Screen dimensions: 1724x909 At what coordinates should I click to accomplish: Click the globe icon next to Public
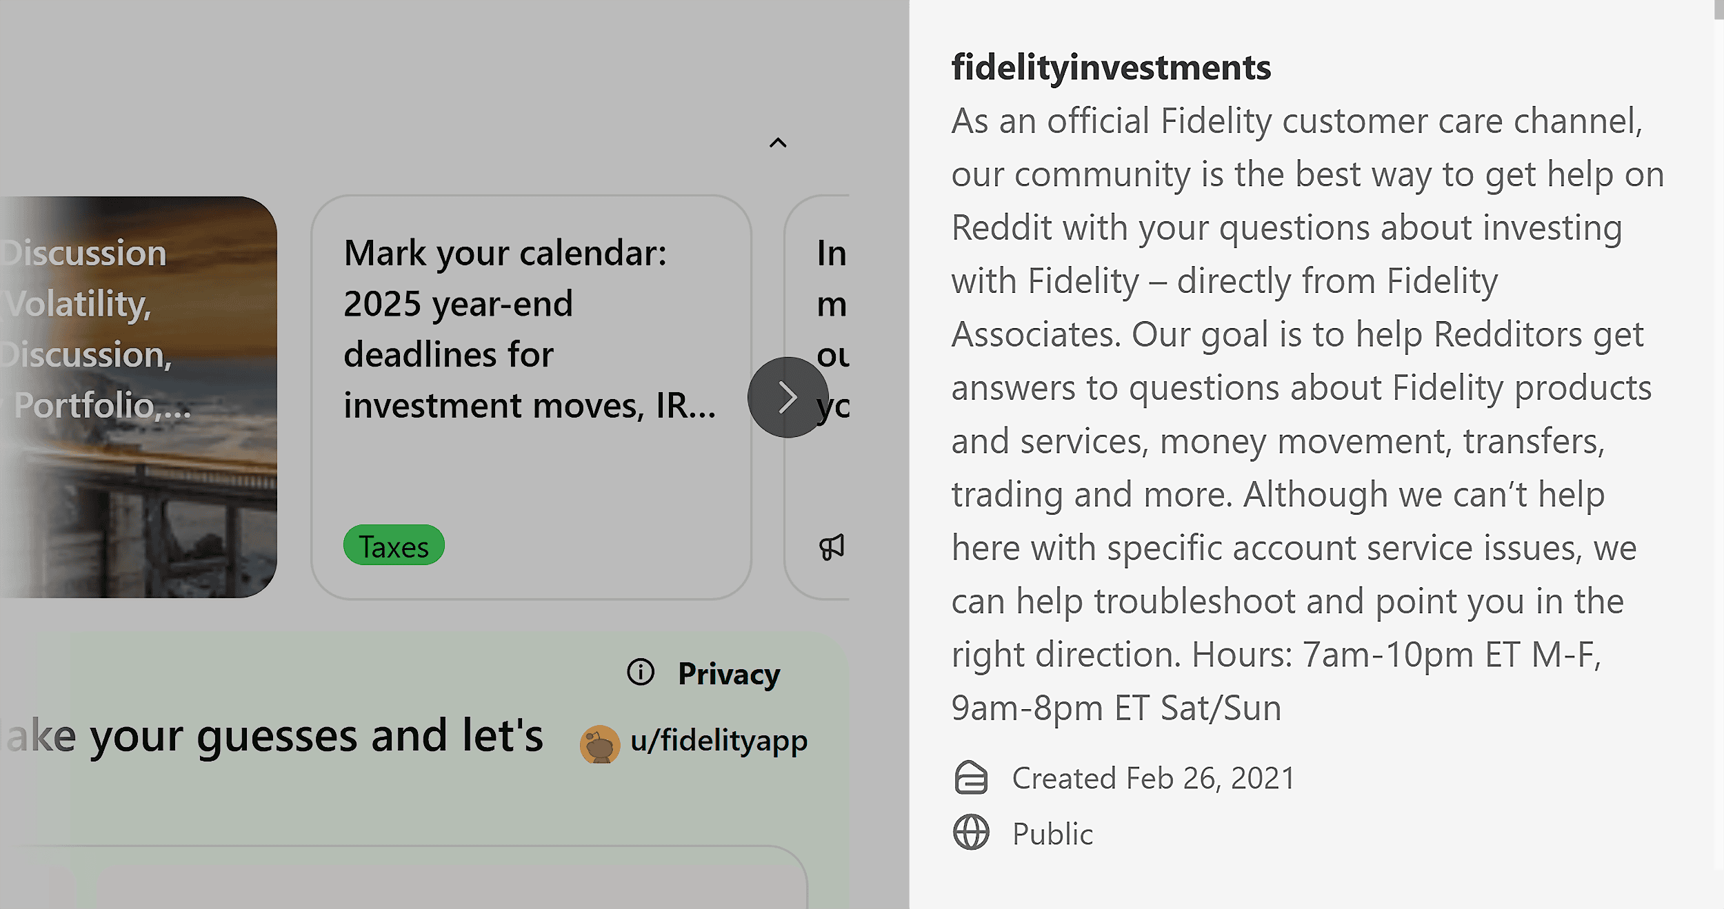[x=972, y=834]
